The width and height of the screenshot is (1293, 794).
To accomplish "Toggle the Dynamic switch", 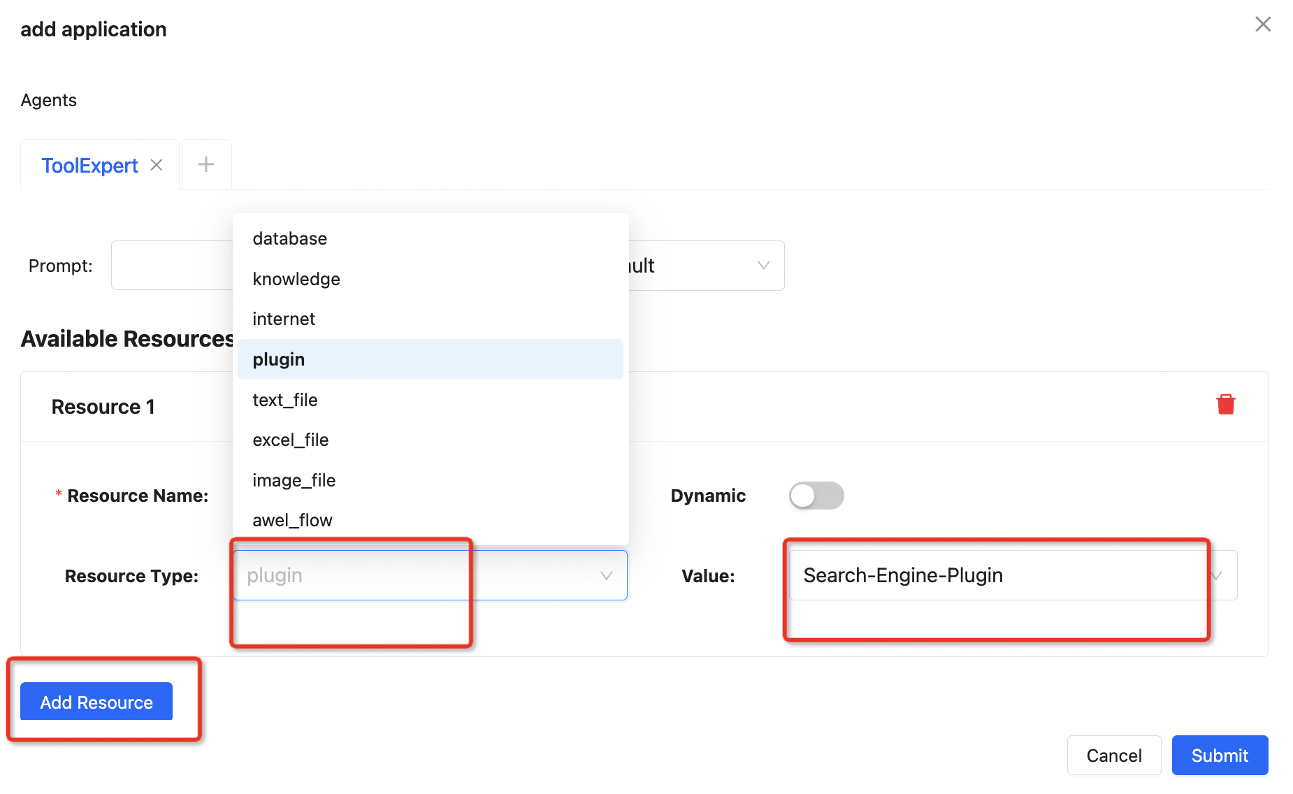I will (816, 496).
